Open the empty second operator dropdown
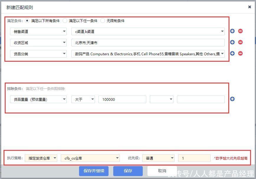The image size is (256, 179). click(162, 99)
